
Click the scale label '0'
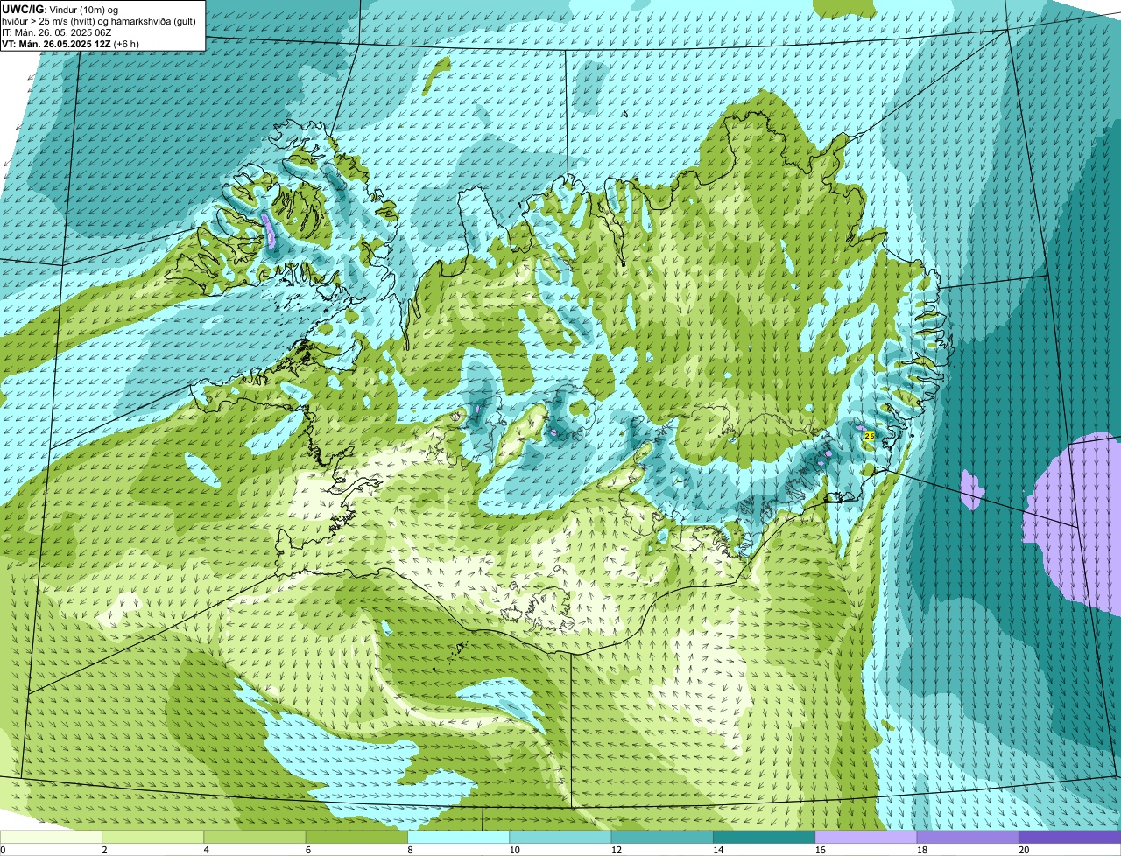[4, 850]
